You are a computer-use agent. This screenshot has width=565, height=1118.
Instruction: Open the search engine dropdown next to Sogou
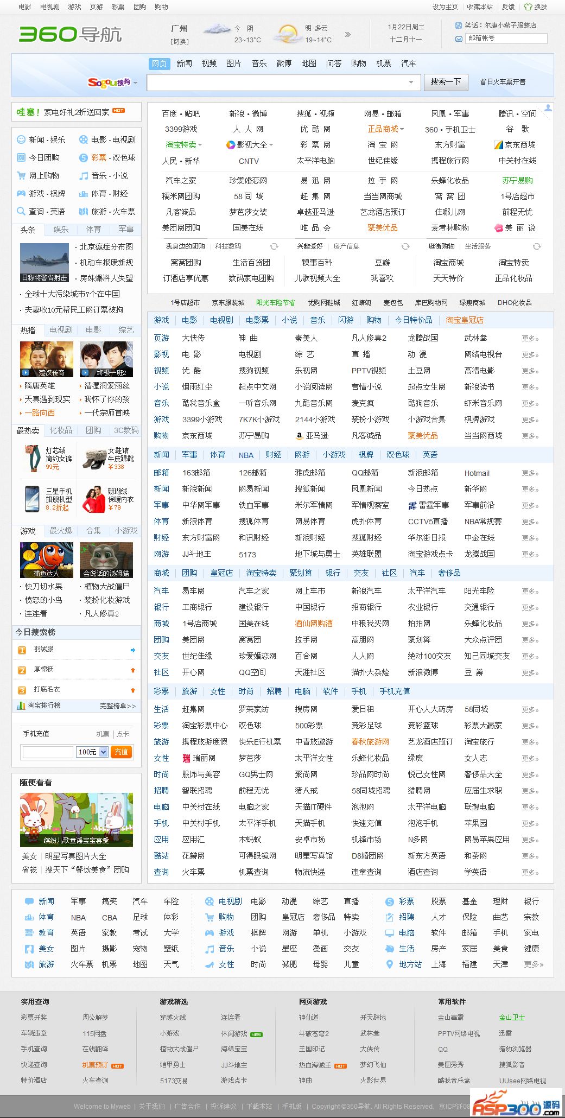135,83
